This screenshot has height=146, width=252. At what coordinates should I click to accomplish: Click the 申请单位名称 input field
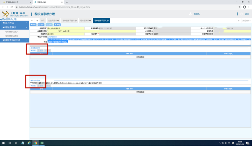[92, 31]
